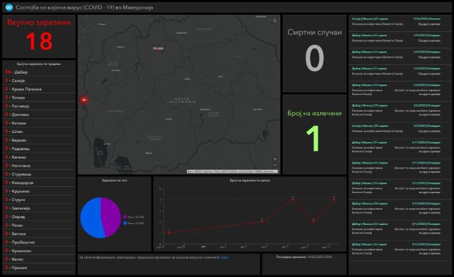Image resolution: width=454 pixels, height=277 pixels.
Task: Open the 'тука' hyperlink in footer text
Action: [x=224, y=257]
